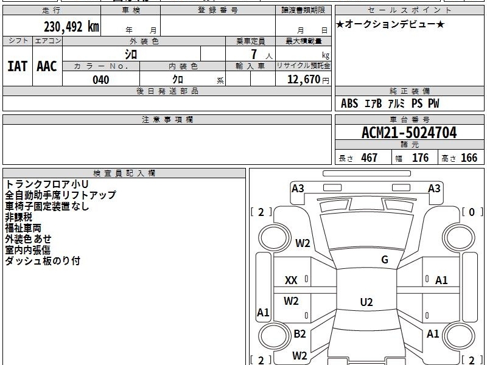
Task: Select the height value 166
Action: (x=469, y=158)
